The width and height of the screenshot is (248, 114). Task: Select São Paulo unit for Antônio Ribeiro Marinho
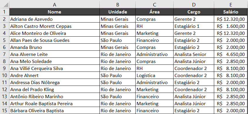117,96
